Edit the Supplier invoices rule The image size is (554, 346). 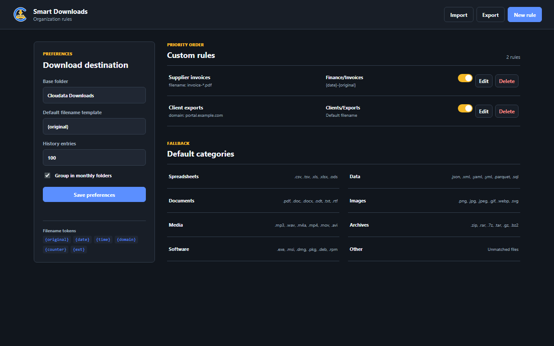click(x=484, y=81)
